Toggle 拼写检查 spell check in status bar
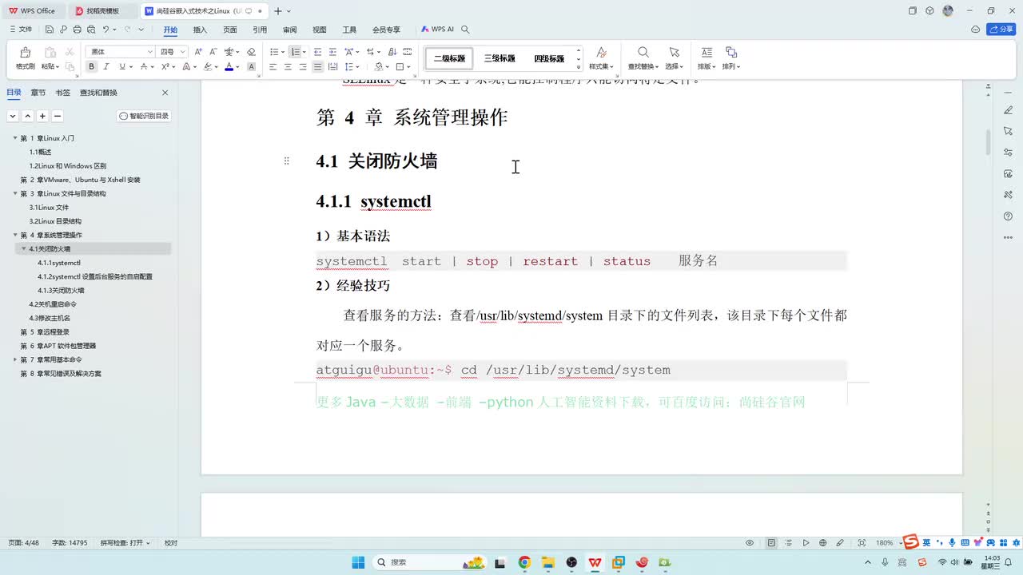 coord(125,543)
